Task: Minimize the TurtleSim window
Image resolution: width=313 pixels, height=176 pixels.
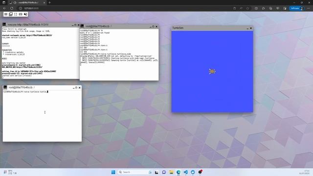Action: [x=247, y=28]
